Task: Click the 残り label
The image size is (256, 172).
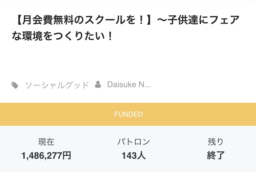Action: [216, 142]
